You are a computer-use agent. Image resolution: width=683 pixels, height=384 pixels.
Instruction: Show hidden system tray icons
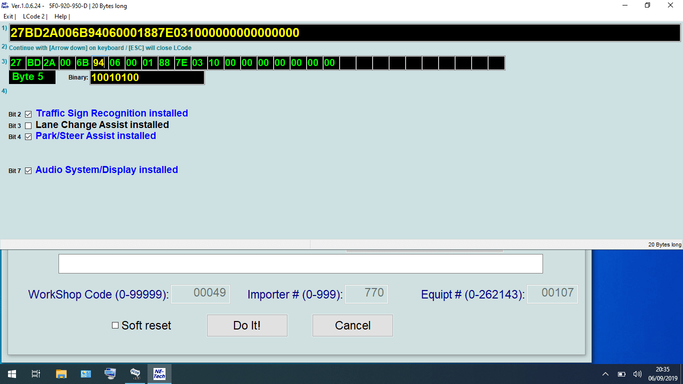tap(605, 374)
